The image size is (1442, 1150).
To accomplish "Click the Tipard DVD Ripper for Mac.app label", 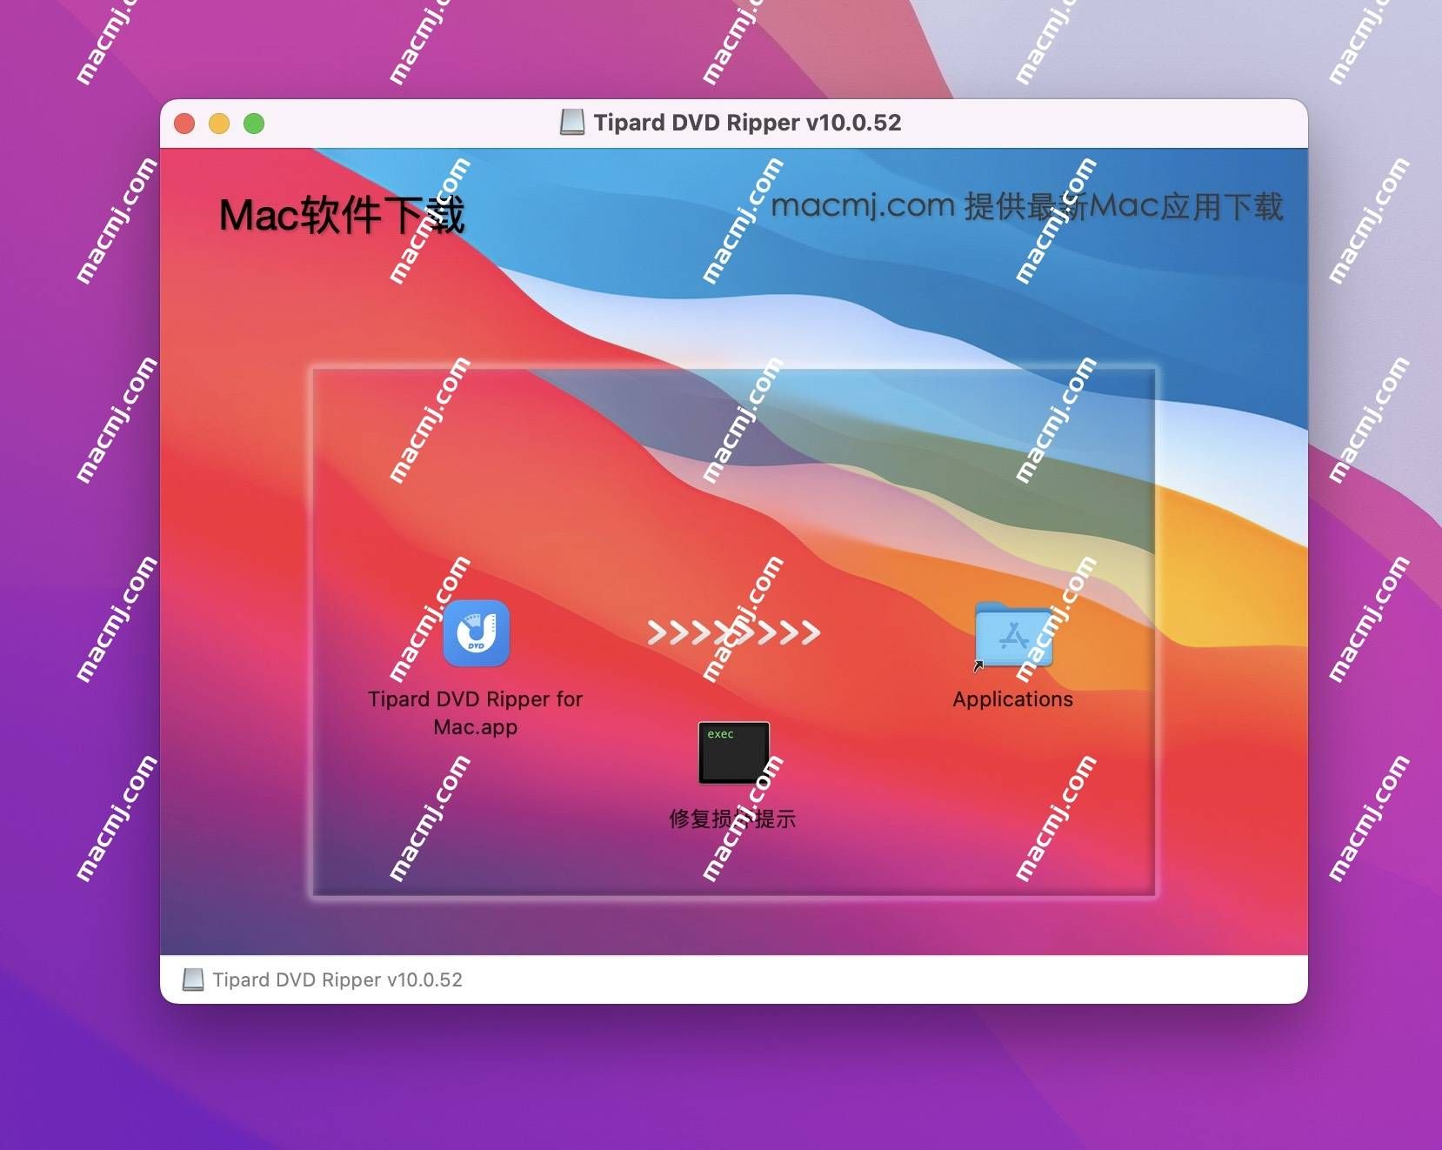I will [x=476, y=712].
